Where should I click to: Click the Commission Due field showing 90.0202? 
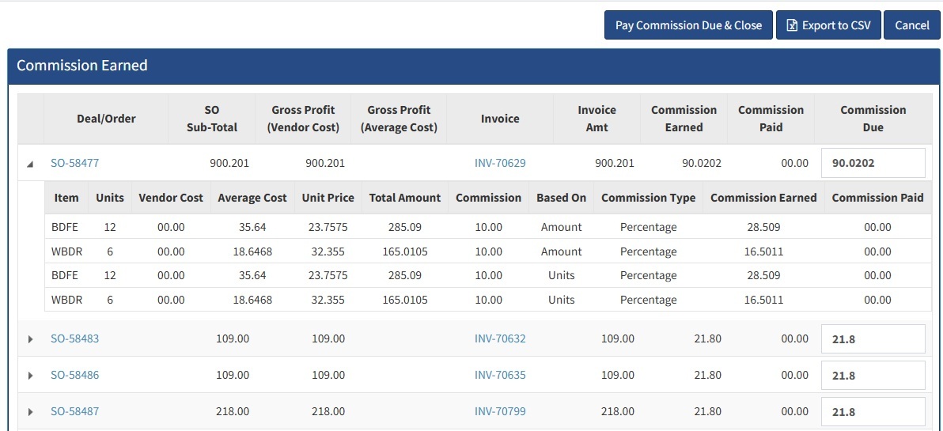[873, 163]
